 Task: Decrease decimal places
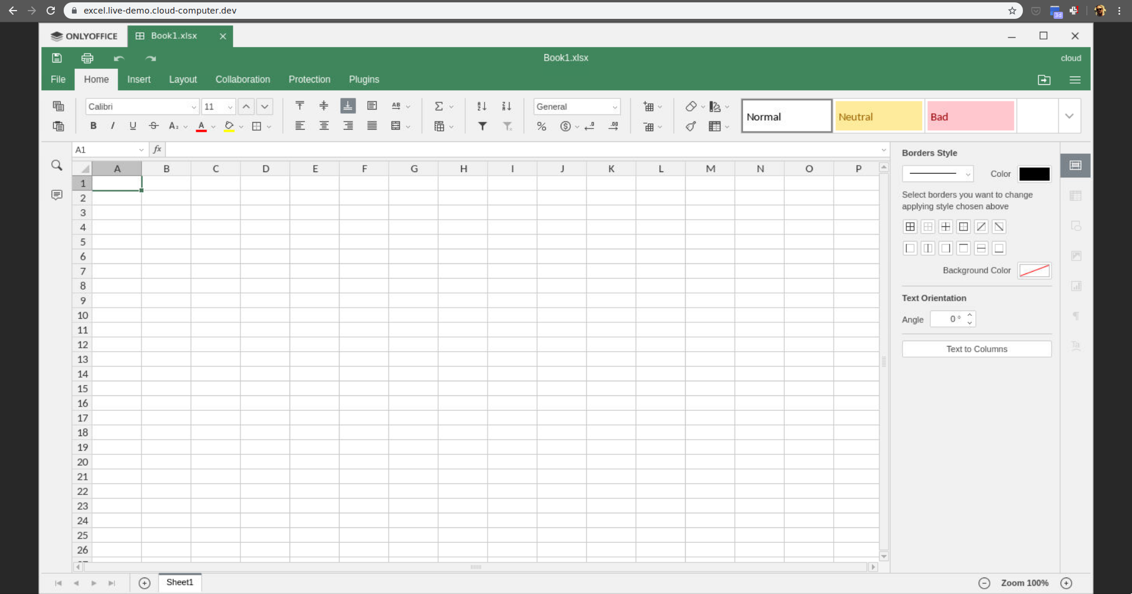click(590, 126)
